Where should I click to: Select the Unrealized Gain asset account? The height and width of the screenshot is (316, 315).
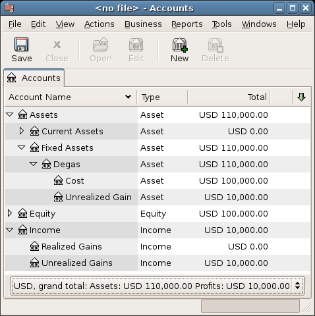(157, 197)
